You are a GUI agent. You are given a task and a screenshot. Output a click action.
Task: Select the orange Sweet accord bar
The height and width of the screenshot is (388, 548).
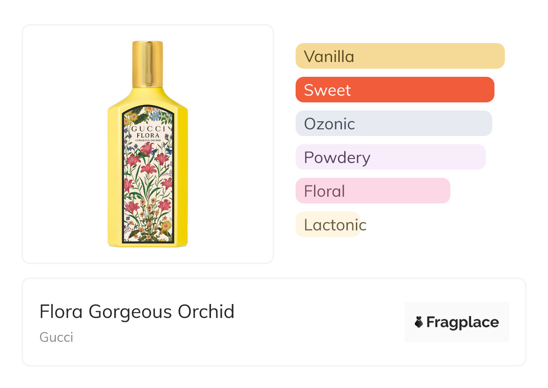click(395, 90)
